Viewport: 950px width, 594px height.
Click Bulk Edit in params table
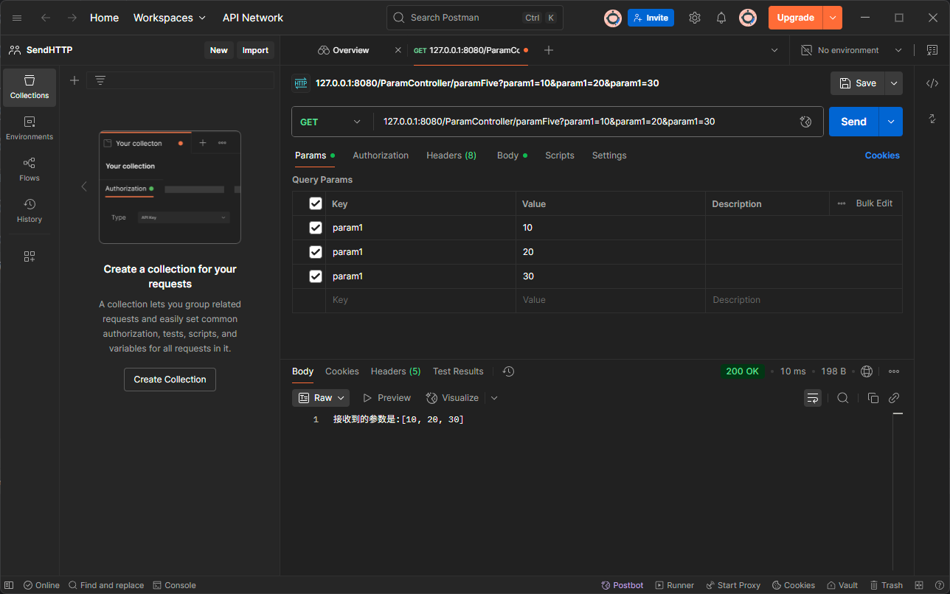click(x=874, y=203)
